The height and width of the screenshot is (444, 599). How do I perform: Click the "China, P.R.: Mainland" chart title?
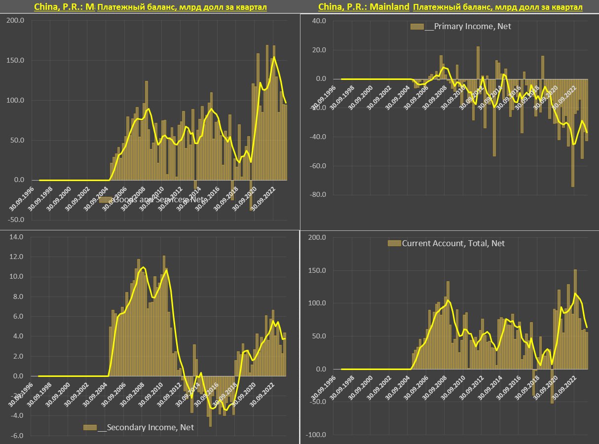(x=364, y=7)
